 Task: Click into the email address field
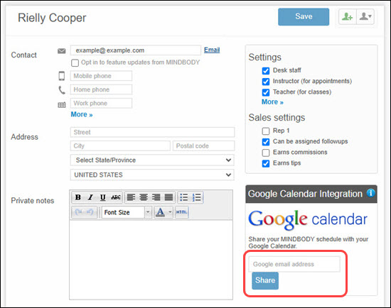click(x=135, y=50)
